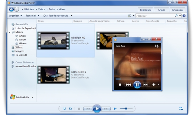Open Listas de Reprodução in the sidebar
This screenshot has width=194, height=115.
[24, 28]
